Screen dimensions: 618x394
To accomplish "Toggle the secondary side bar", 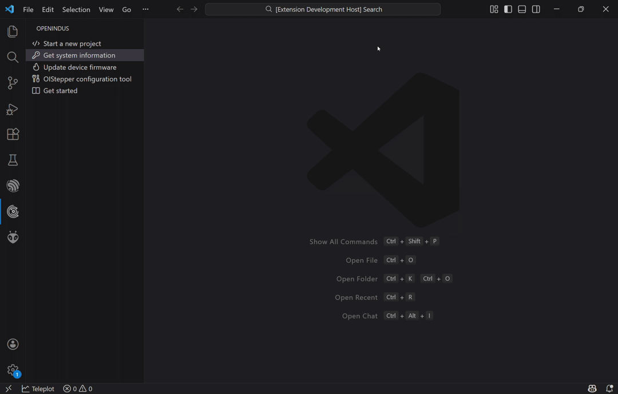I will (536, 9).
